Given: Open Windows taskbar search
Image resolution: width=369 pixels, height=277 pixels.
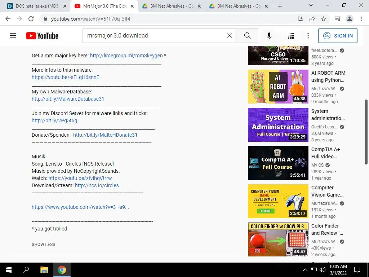Looking at the screenshot, I should pos(26,270).
